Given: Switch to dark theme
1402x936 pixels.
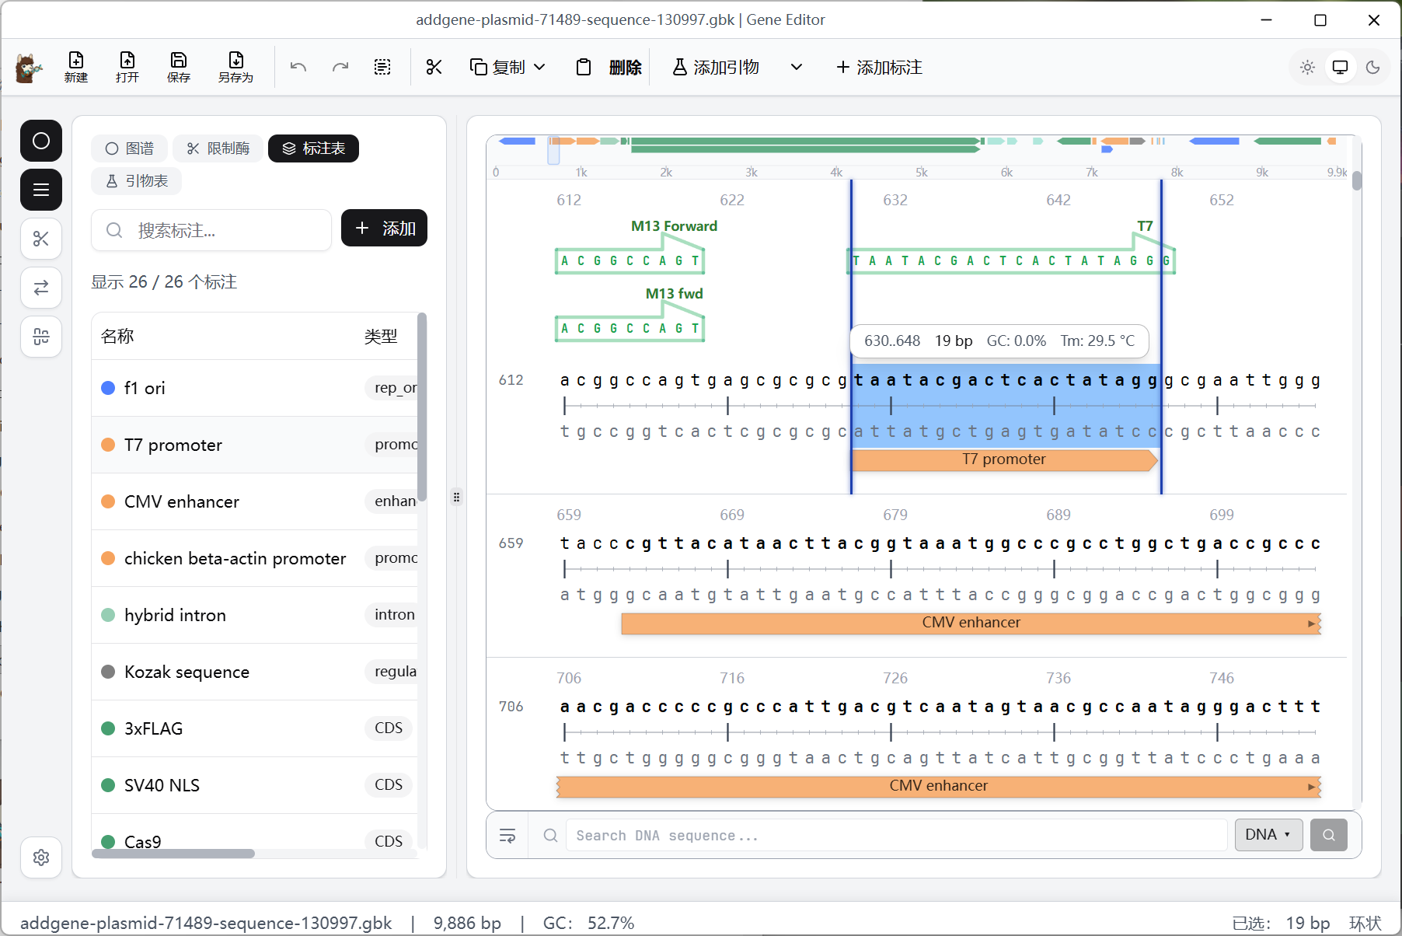Looking at the screenshot, I should pos(1373,68).
